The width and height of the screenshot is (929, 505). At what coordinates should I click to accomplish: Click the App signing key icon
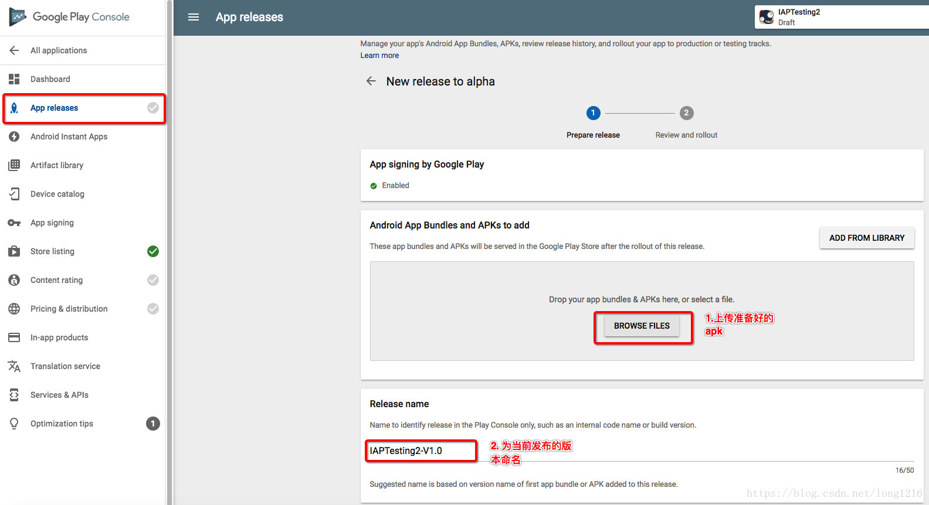pos(14,223)
